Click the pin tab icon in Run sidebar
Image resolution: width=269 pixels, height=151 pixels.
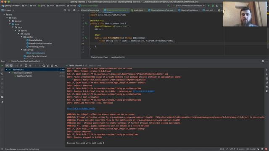[2, 102]
